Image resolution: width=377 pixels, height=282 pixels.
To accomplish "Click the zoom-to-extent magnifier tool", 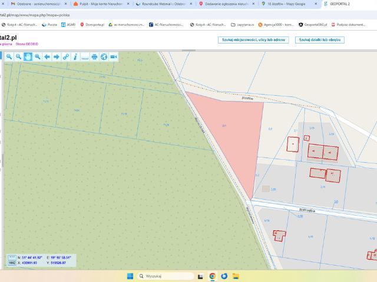I will [37, 57].
